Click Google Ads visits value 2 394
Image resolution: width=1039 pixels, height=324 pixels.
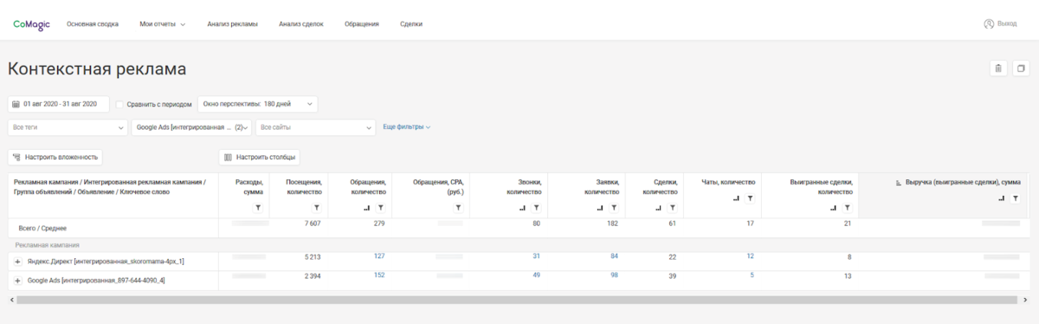pyautogui.click(x=313, y=275)
